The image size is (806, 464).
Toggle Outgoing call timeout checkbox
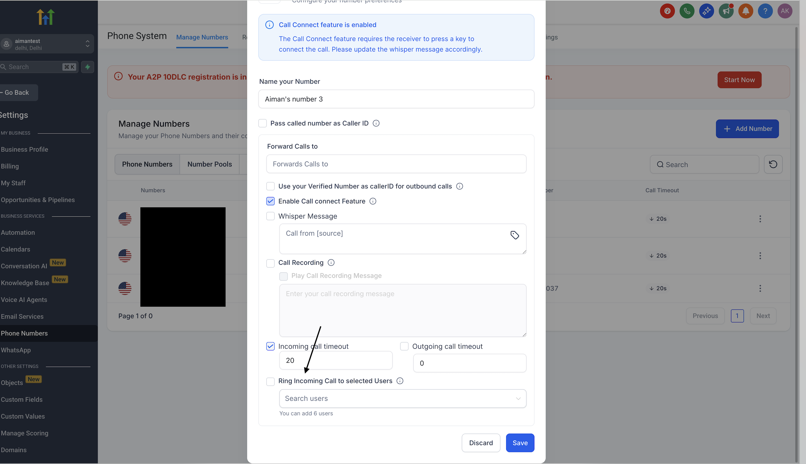404,346
